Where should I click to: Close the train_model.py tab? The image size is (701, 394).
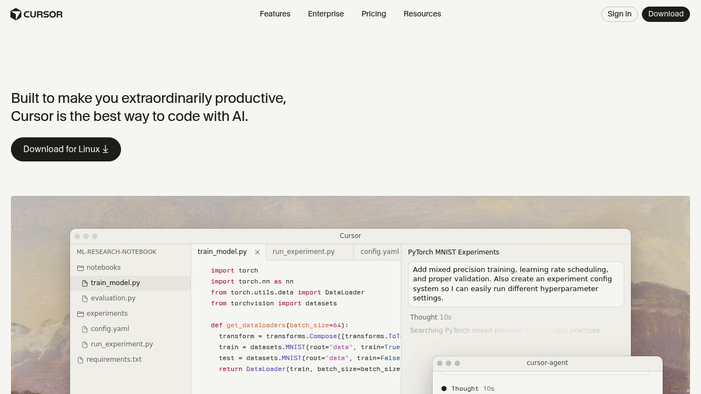(x=257, y=252)
